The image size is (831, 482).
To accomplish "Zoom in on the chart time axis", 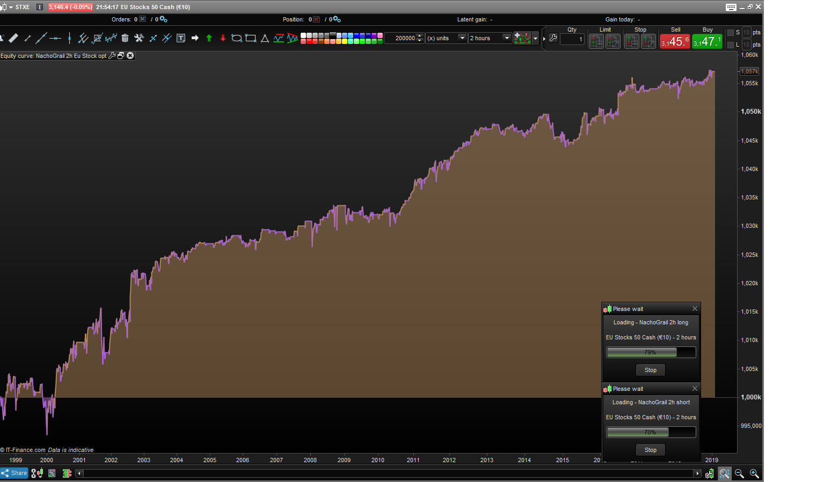I will (x=754, y=473).
